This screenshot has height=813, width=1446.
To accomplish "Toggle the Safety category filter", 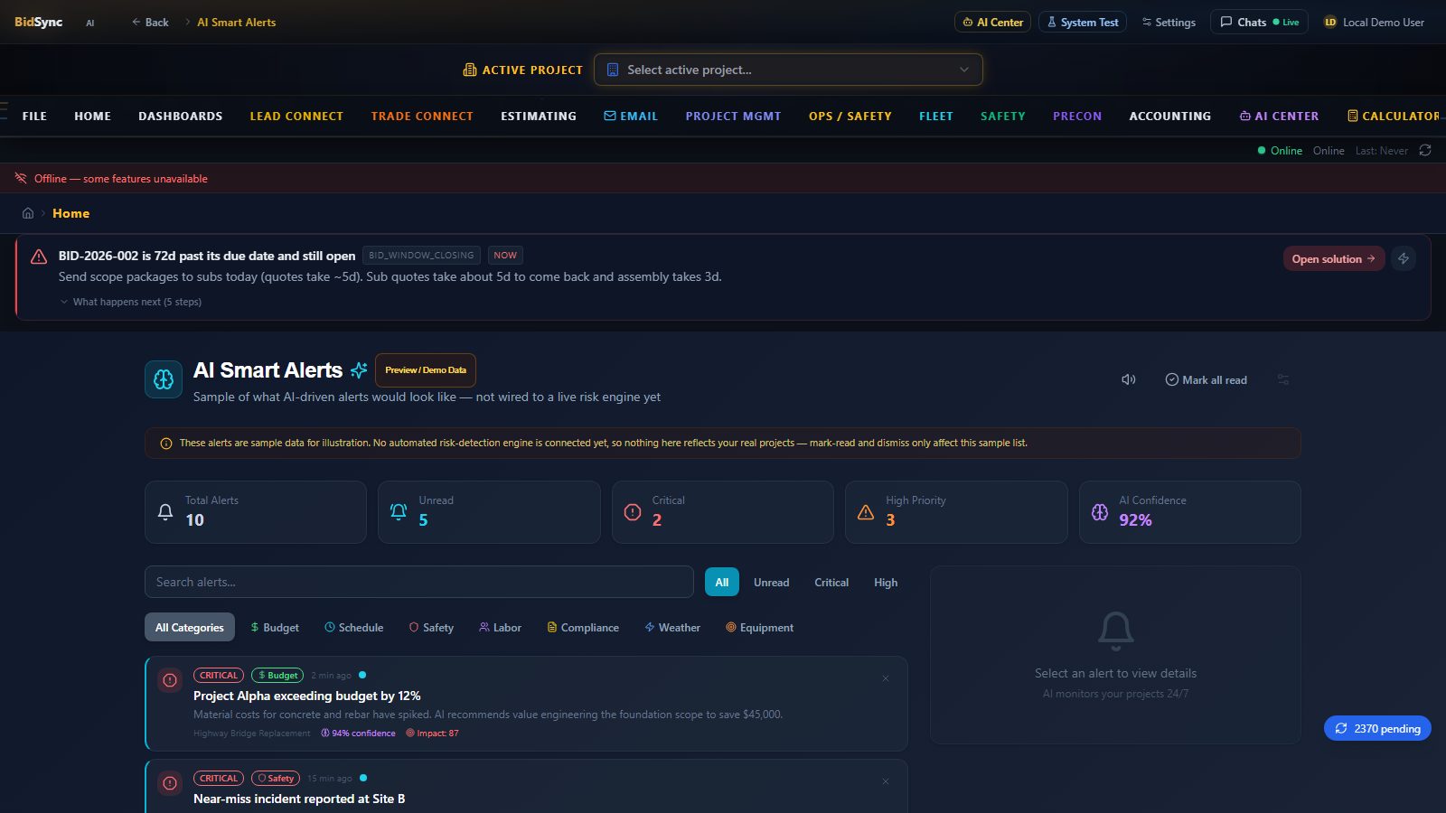I will point(431,628).
